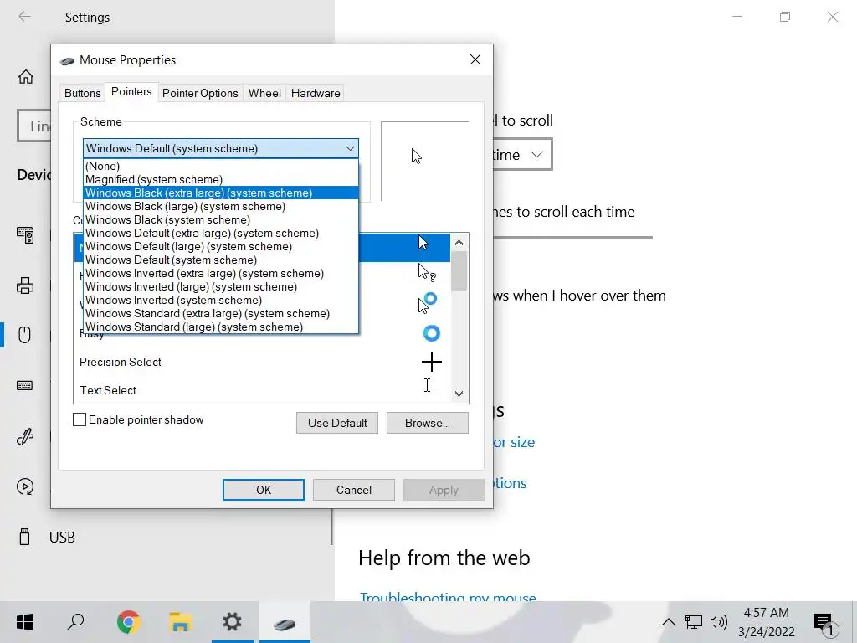Choose Windows Standard (large) scheme
This screenshot has width=857, height=643.
point(221,327)
